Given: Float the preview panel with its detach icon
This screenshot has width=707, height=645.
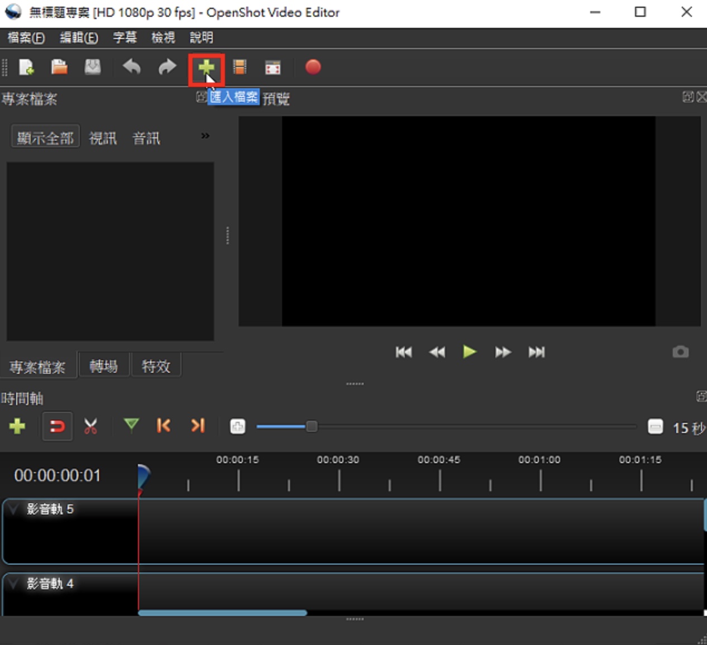Looking at the screenshot, I should pos(687,97).
